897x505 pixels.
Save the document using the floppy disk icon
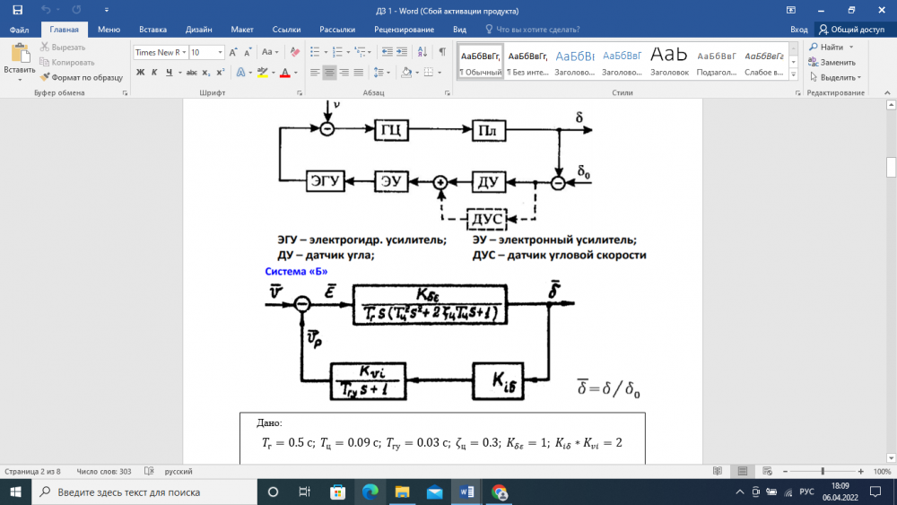pos(17,10)
